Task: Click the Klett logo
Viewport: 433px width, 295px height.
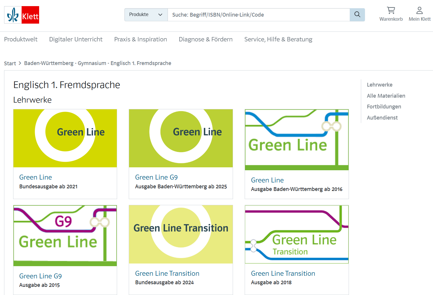Action: 22,15
